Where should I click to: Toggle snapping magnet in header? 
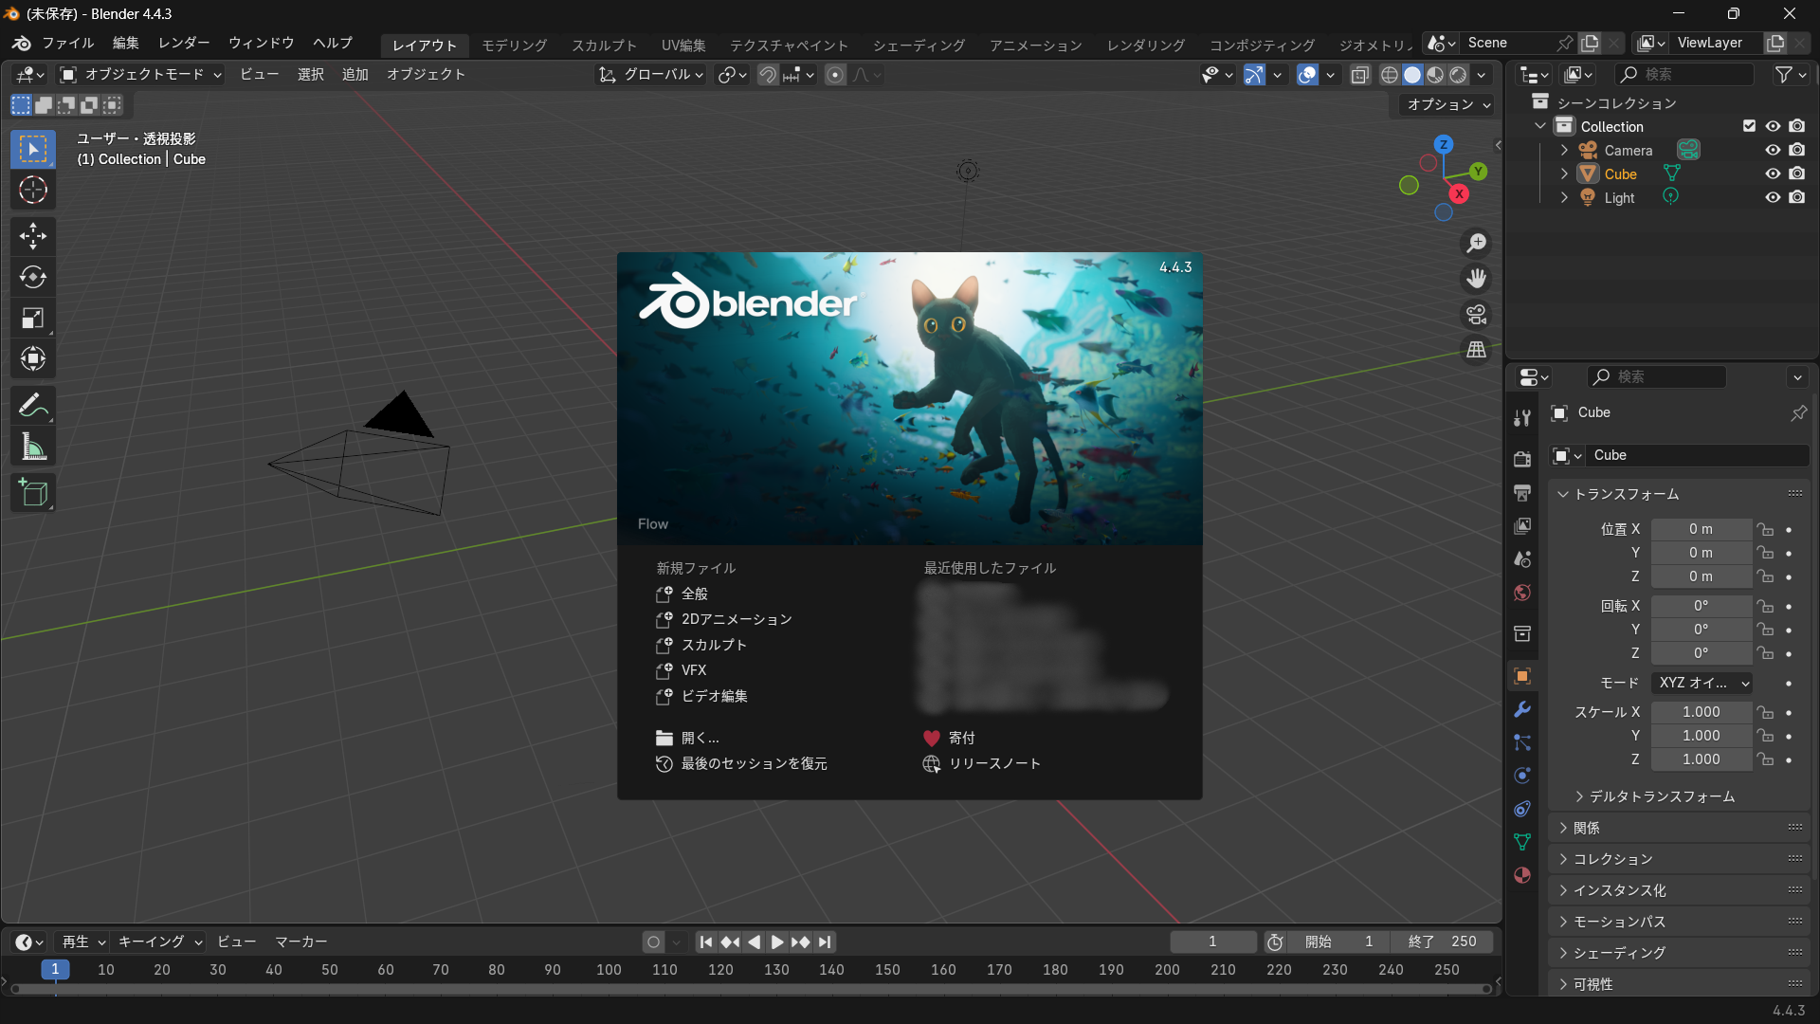pos(768,75)
